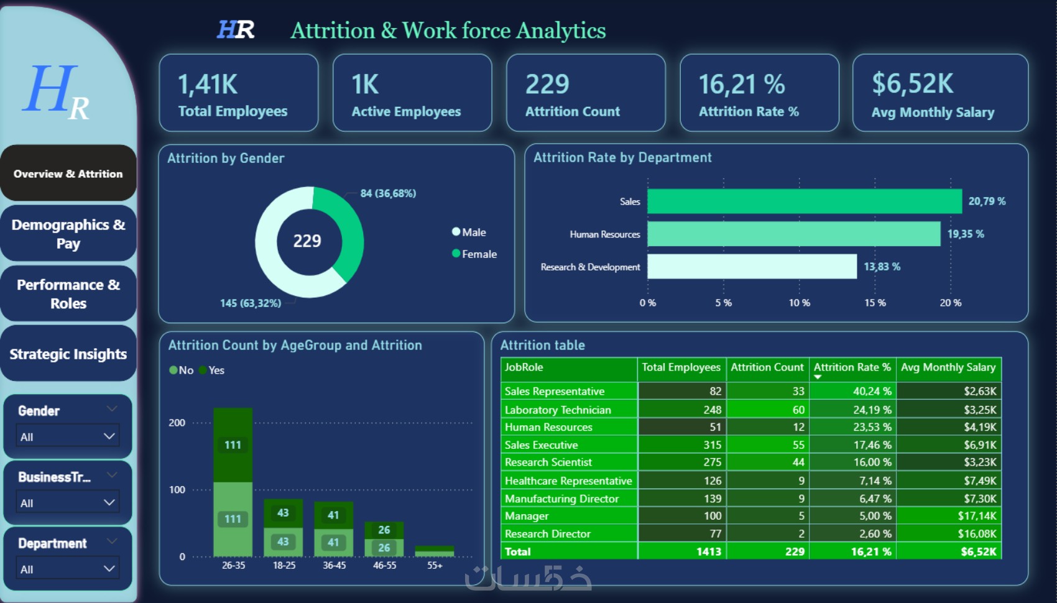The image size is (1057, 603).
Task: Open the Department All dropdown
Action: pos(68,569)
